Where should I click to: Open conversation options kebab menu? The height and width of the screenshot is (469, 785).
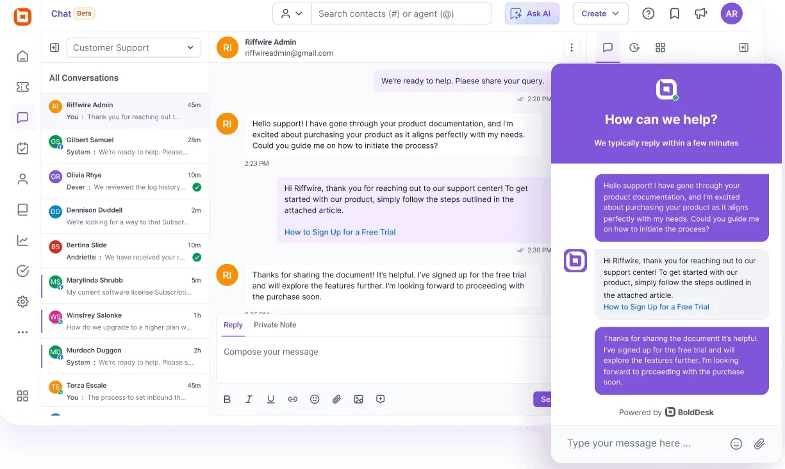pos(571,47)
